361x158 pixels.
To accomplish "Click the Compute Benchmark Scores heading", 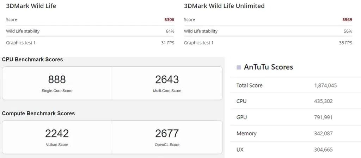I will 38,114.
